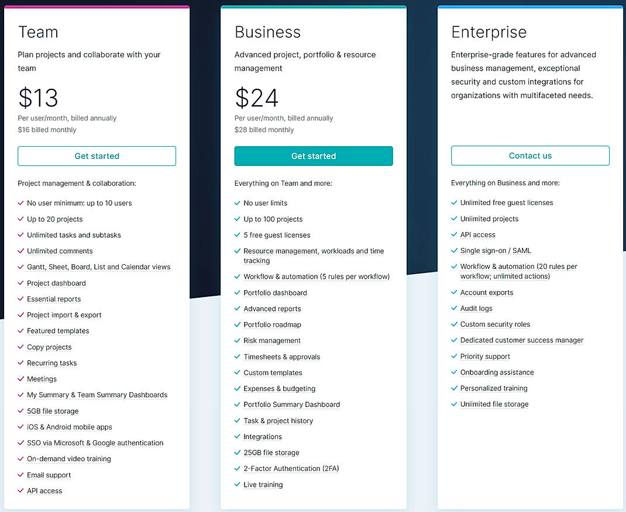Viewport: 626px width, 512px height.
Task: Click checkmark beside Unlimited file storage
Action: [x=454, y=404]
